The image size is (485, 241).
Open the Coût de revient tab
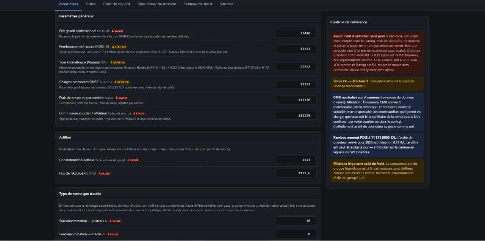[x=117, y=4]
